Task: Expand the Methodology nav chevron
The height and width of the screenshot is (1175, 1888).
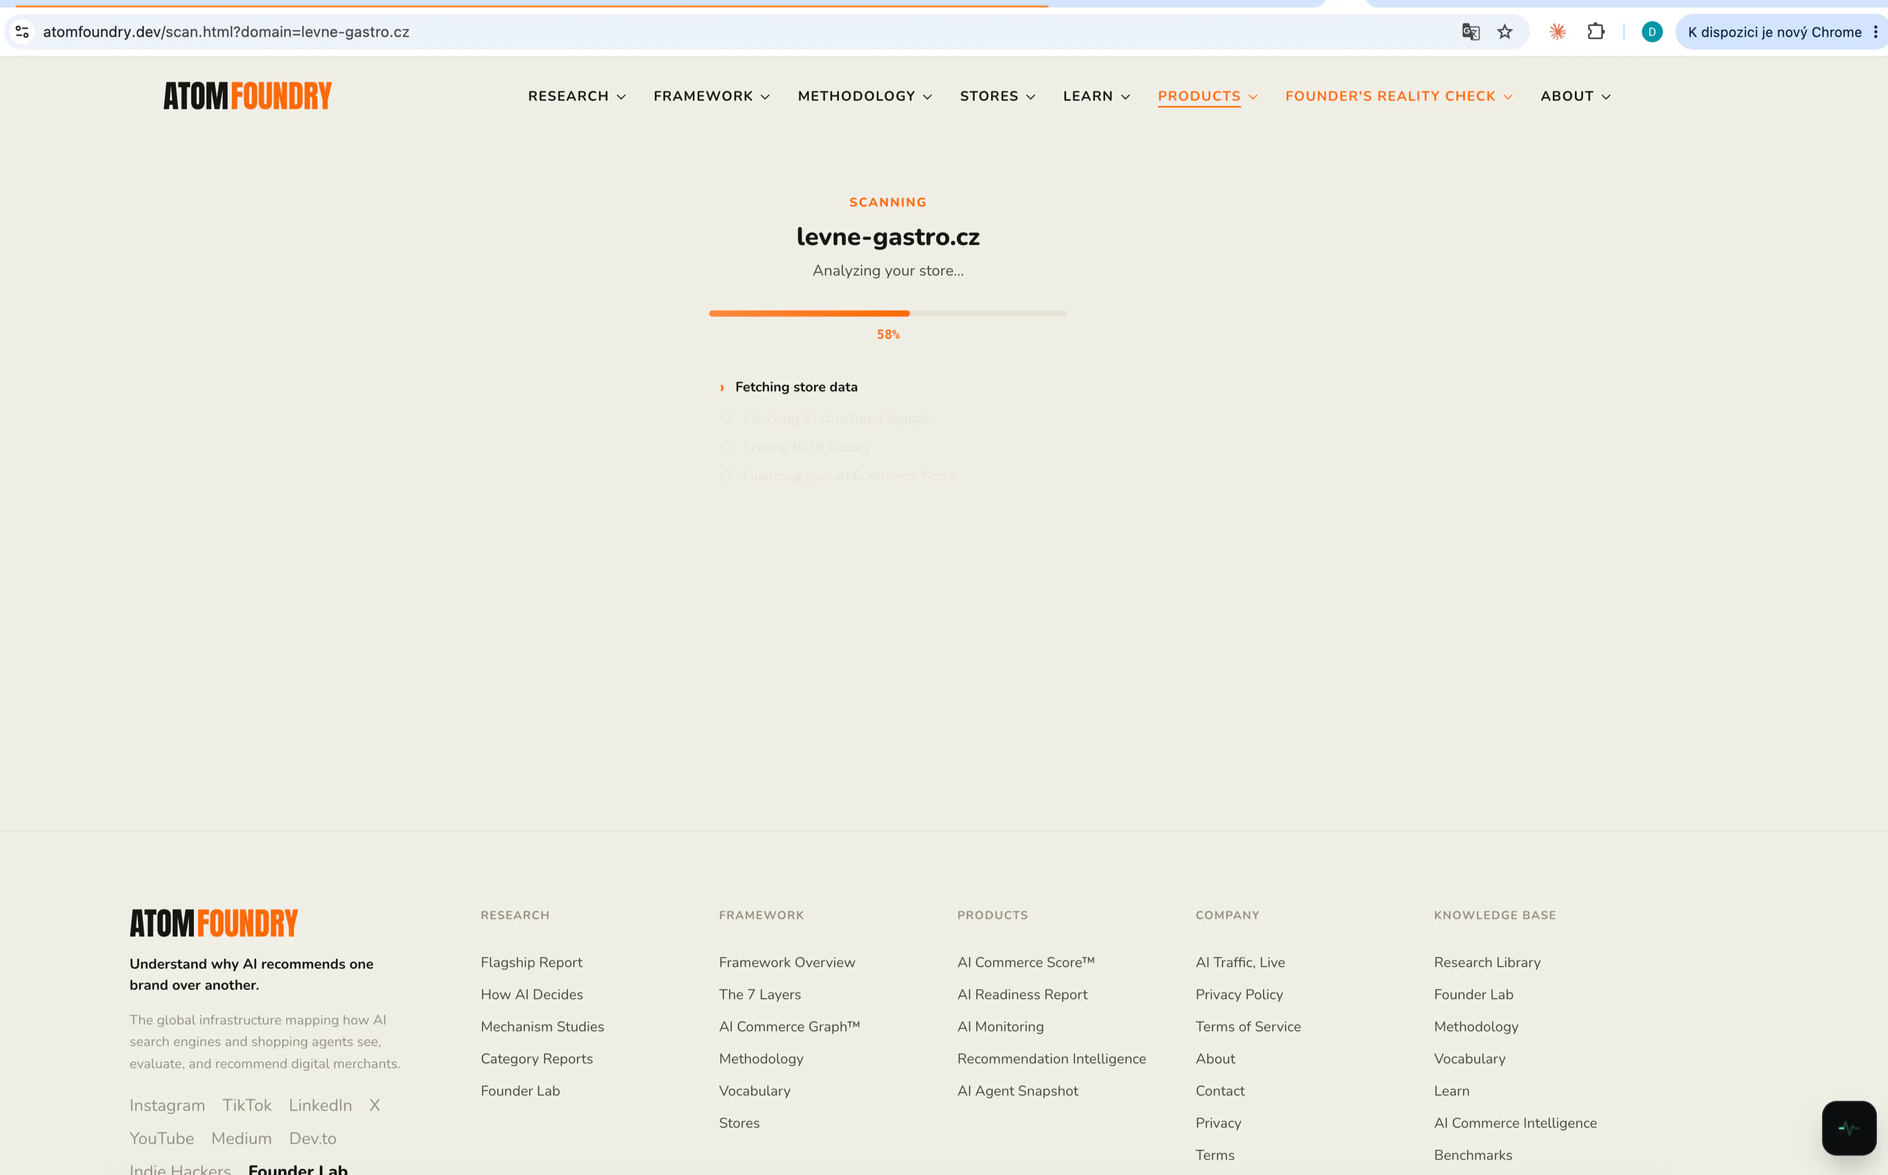Action: (x=927, y=97)
